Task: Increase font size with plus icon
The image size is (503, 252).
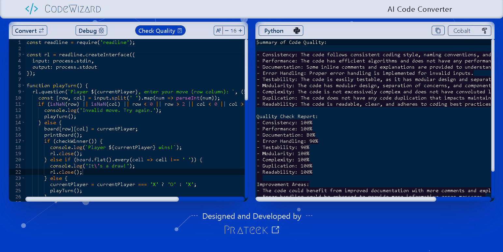Action: click(x=240, y=31)
